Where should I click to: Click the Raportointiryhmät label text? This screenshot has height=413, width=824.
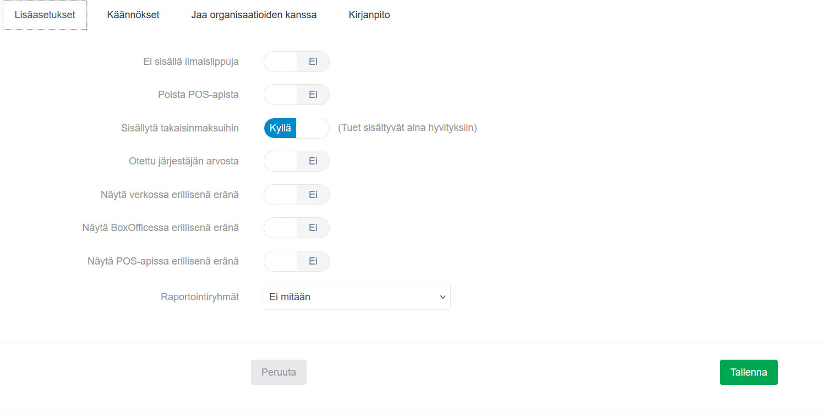[200, 297]
